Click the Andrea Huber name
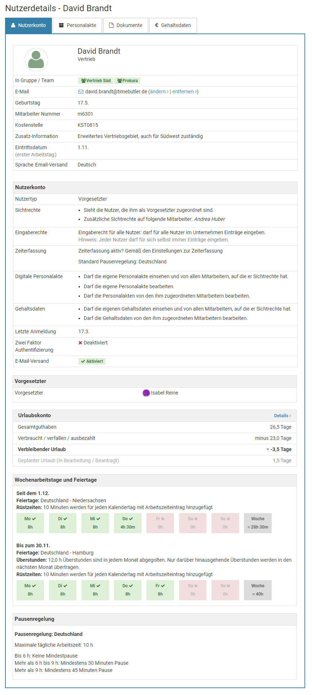 pyautogui.click(x=209, y=219)
